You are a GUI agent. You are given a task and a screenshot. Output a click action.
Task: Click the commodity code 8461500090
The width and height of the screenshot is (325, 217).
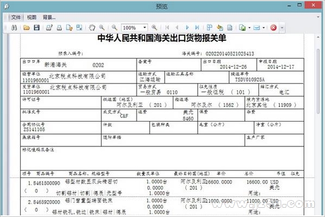(x=47, y=183)
